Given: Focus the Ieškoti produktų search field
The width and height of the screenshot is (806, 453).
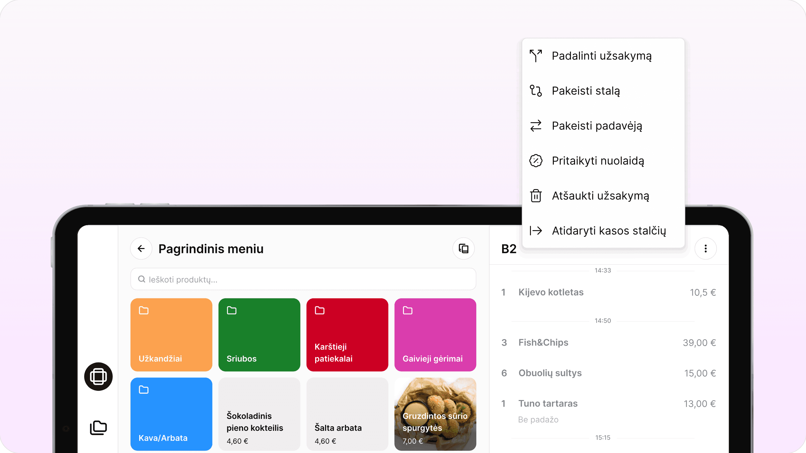Looking at the screenshot, I should [x=303, y=279].
